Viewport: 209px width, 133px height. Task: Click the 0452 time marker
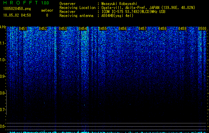43,29
